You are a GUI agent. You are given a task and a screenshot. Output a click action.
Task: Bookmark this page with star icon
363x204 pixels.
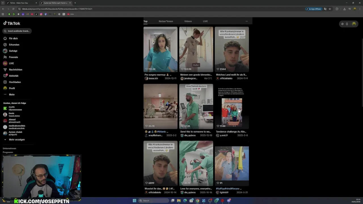330,9
